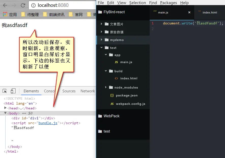225x158 pixels.
Task: Select the Network DevTools tab
Action: click(x=88, y=91)
